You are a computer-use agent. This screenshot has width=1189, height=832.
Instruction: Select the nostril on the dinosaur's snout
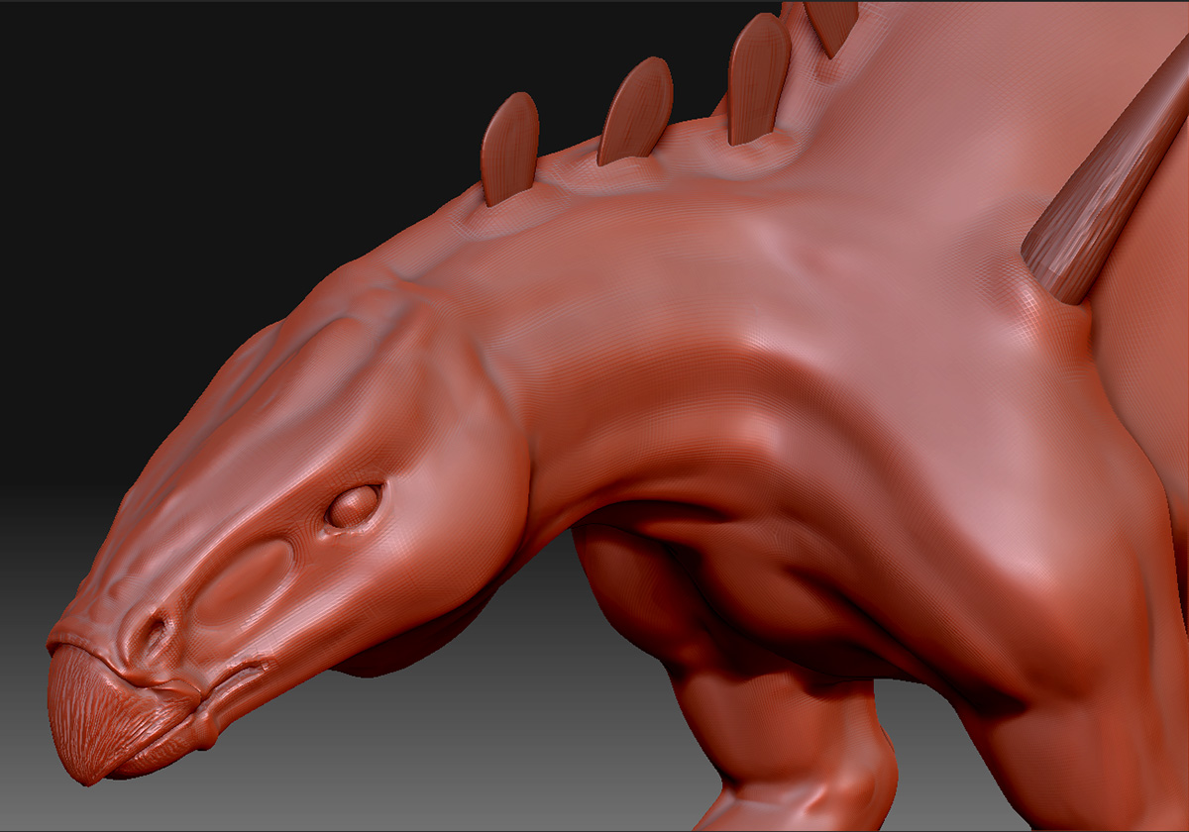(x=156, y=631)
